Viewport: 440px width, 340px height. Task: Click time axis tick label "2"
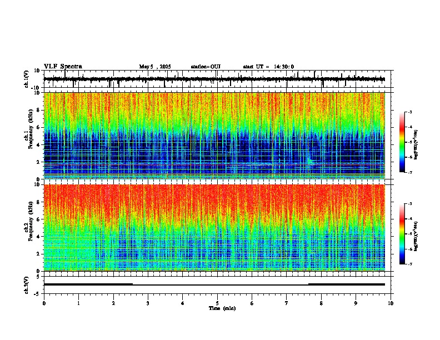tap(113, 303)
